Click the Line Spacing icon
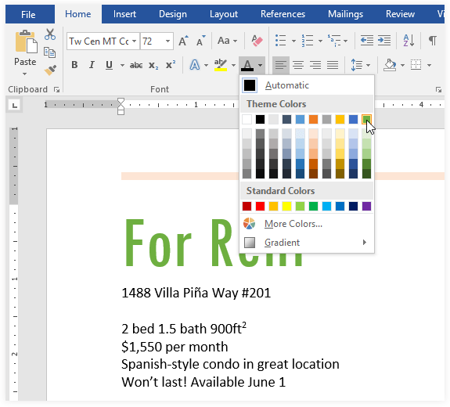Screen dimensions: 450x407 point(356,65)
